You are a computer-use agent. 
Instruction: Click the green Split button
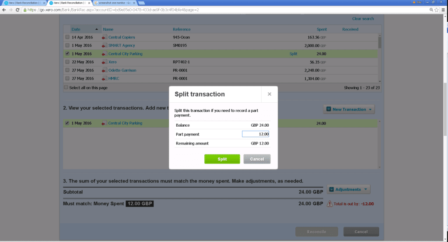(222, 159)
